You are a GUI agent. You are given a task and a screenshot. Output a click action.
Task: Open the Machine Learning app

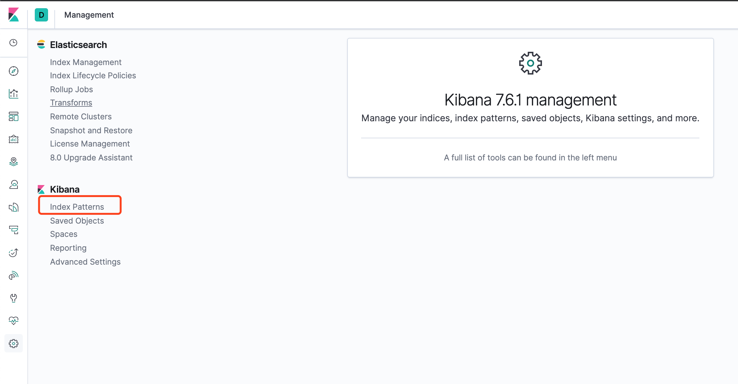pyautogui.click(x=13, y=184)
